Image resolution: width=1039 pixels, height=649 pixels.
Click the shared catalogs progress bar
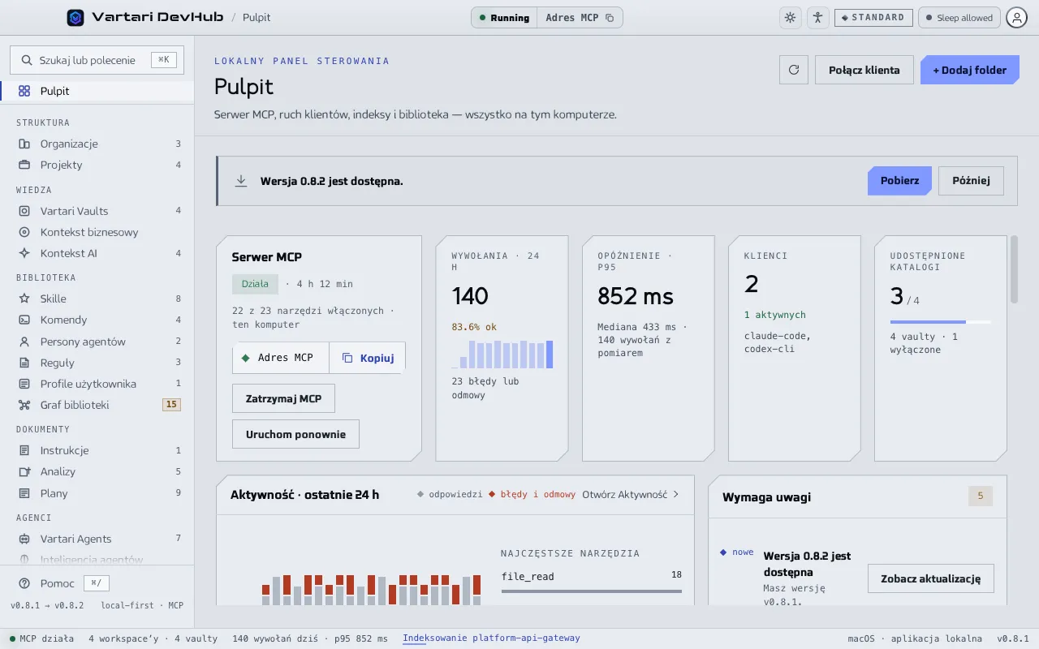tap(940, 322)
